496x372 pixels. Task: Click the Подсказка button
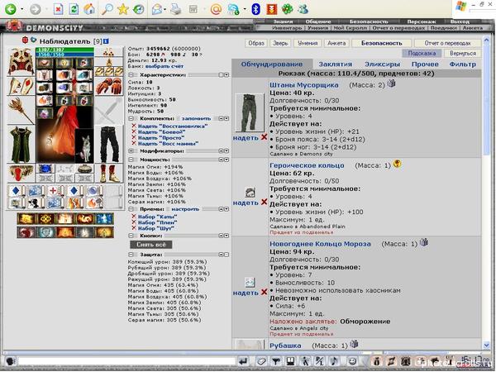point(422,53)
